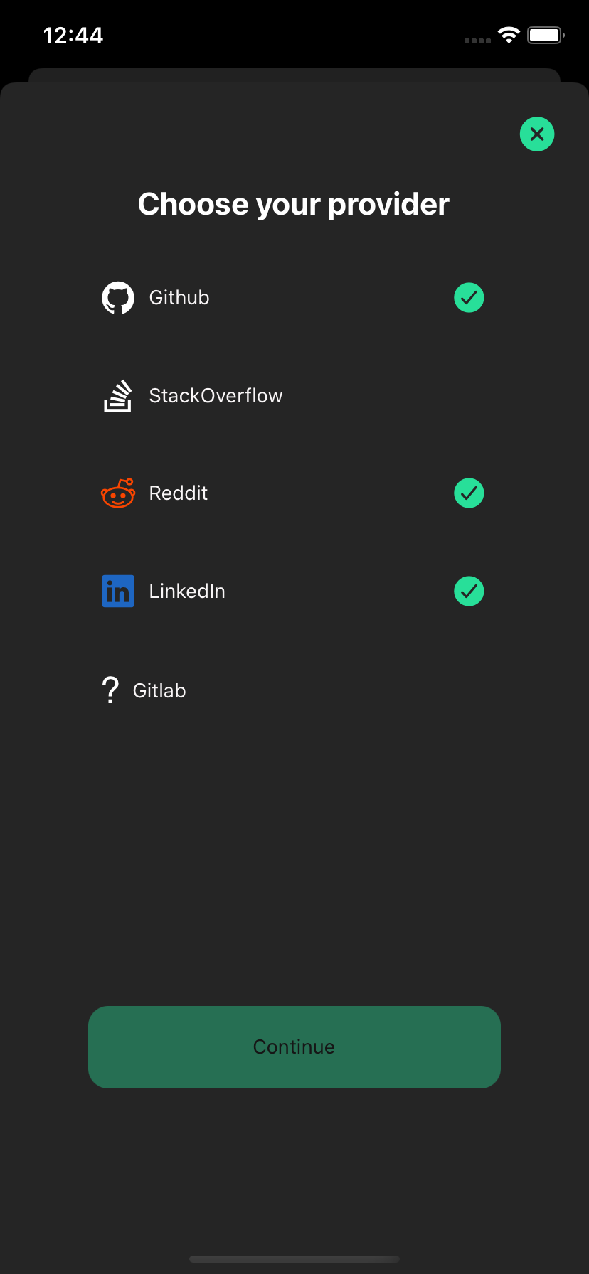This screenshot has height=1274, width=589.
Task: Uncheck the Reddit provider selection
Action: 469,493
